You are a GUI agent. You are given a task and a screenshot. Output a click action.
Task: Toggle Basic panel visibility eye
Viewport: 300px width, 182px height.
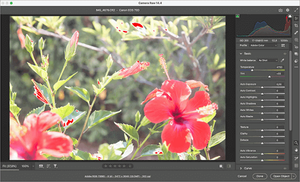(285, 54)
